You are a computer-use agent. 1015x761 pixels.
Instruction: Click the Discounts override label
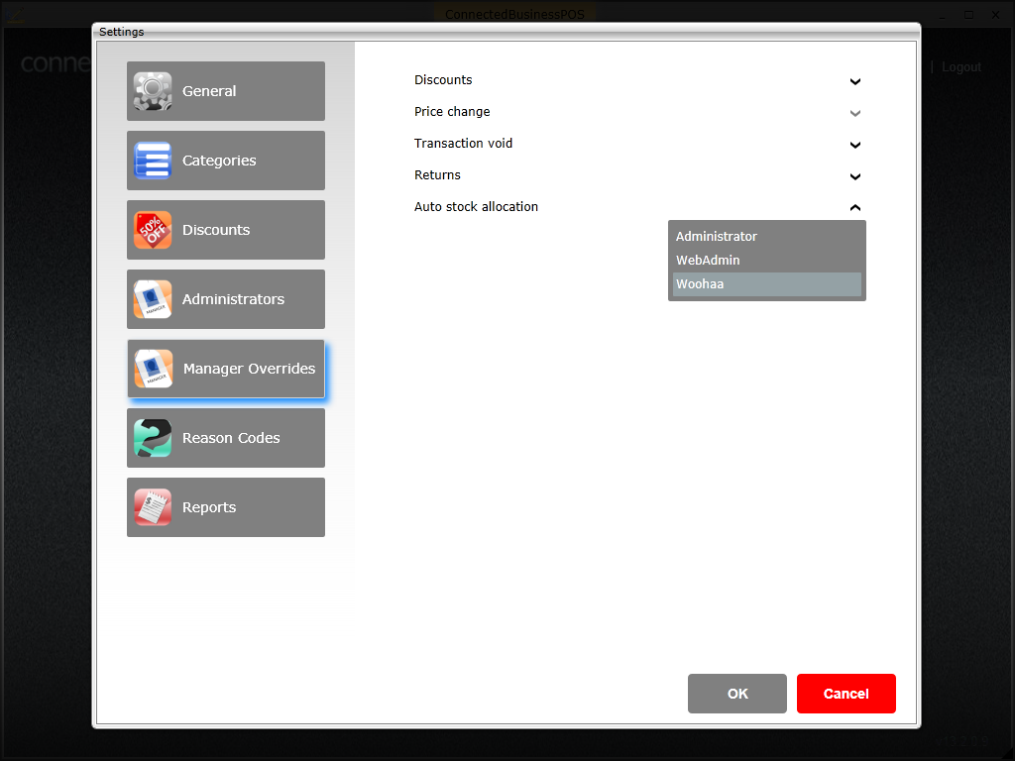[x=443, y=80]
